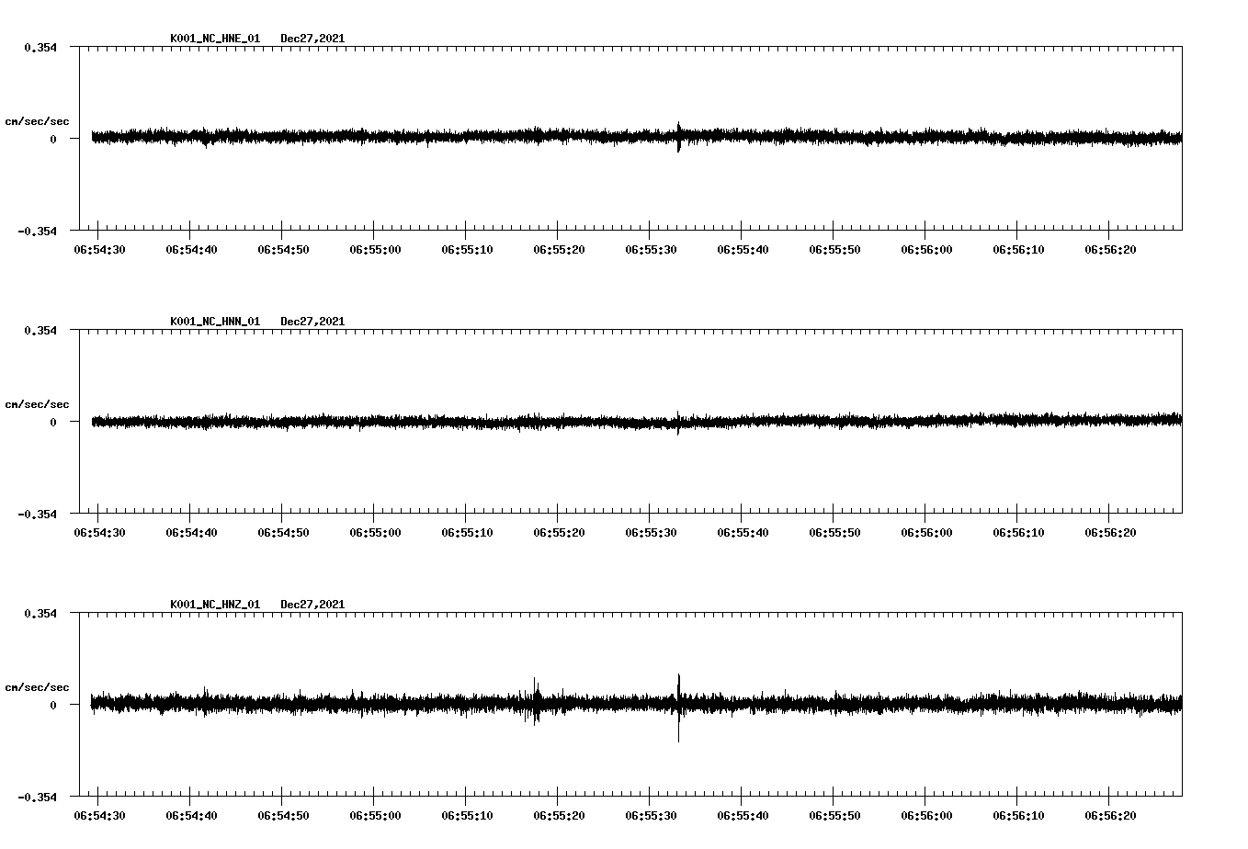Click the K001_NC_HNN_01 channel title
This screenshot has height=849, width=1248.
click(x=215, y=322)
